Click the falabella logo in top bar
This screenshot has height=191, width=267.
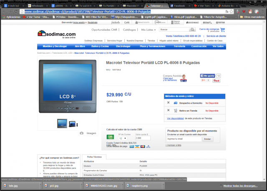(116, 22)
